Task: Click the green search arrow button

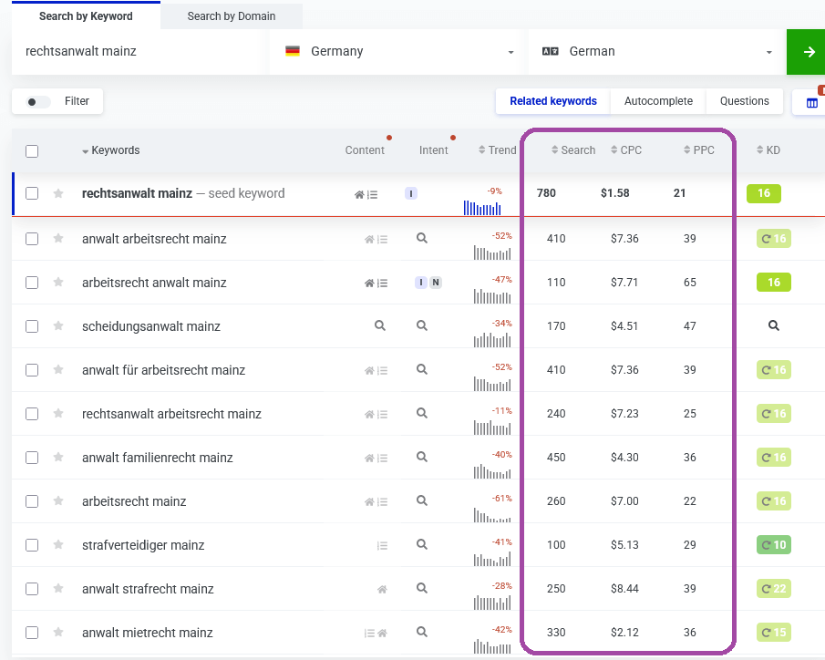Action: (x=806, y=52)
